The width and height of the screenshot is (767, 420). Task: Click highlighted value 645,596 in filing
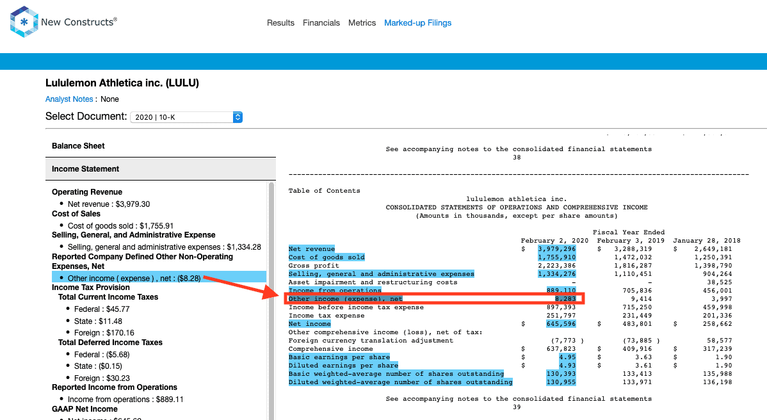[561, 324]
